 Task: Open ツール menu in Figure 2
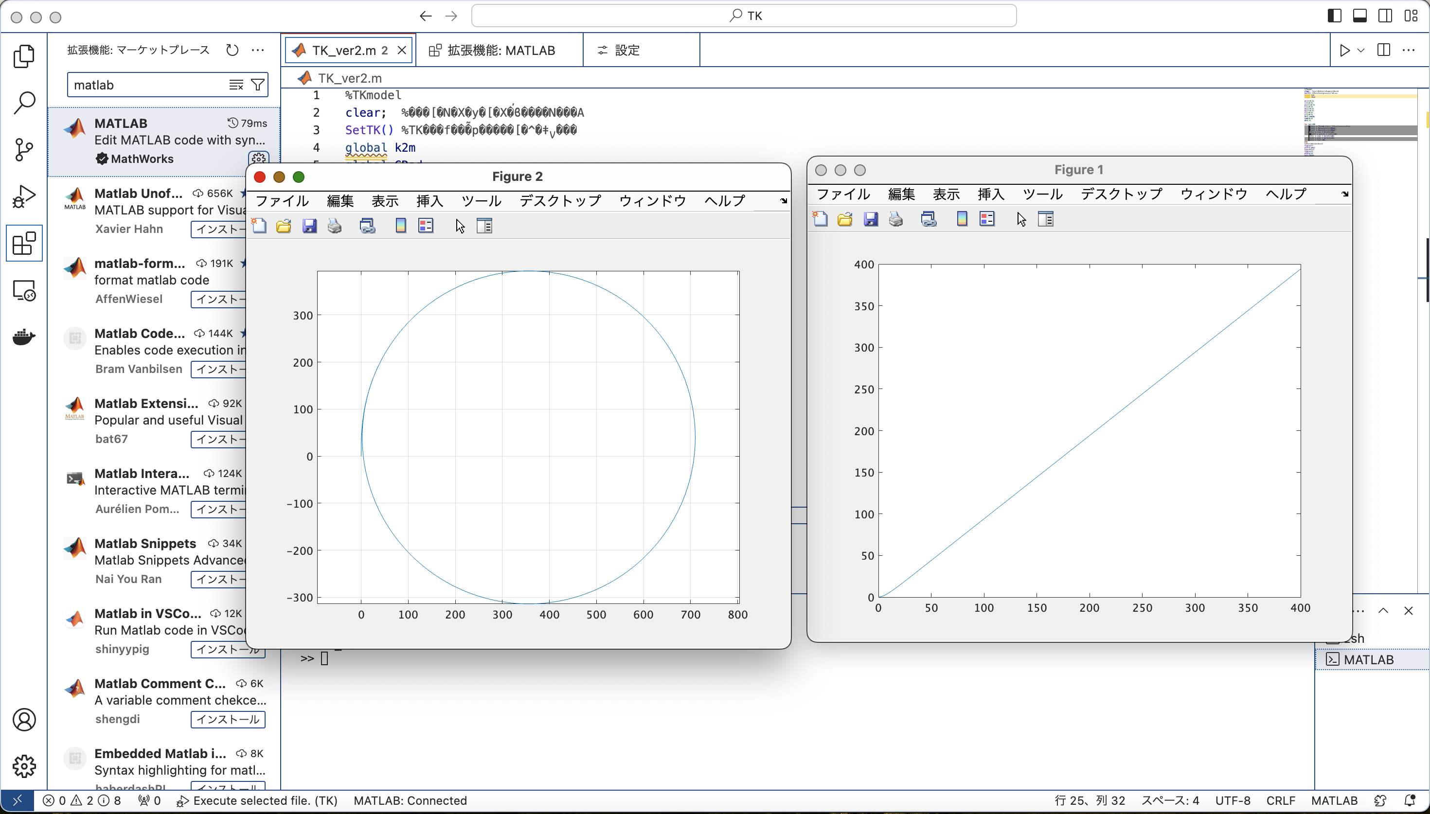[x=481, y=201]
